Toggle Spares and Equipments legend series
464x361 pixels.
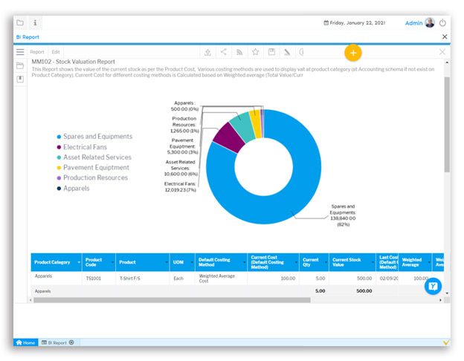[97, 137]
